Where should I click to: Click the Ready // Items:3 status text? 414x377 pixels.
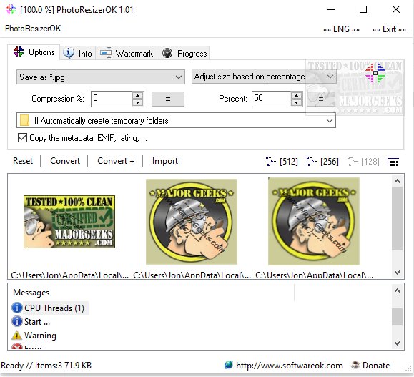[46, 366]
